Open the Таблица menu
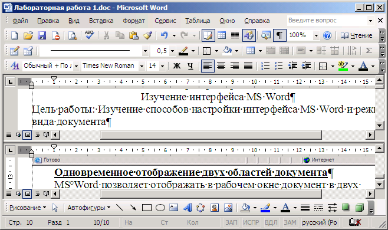 pos(198,21)
